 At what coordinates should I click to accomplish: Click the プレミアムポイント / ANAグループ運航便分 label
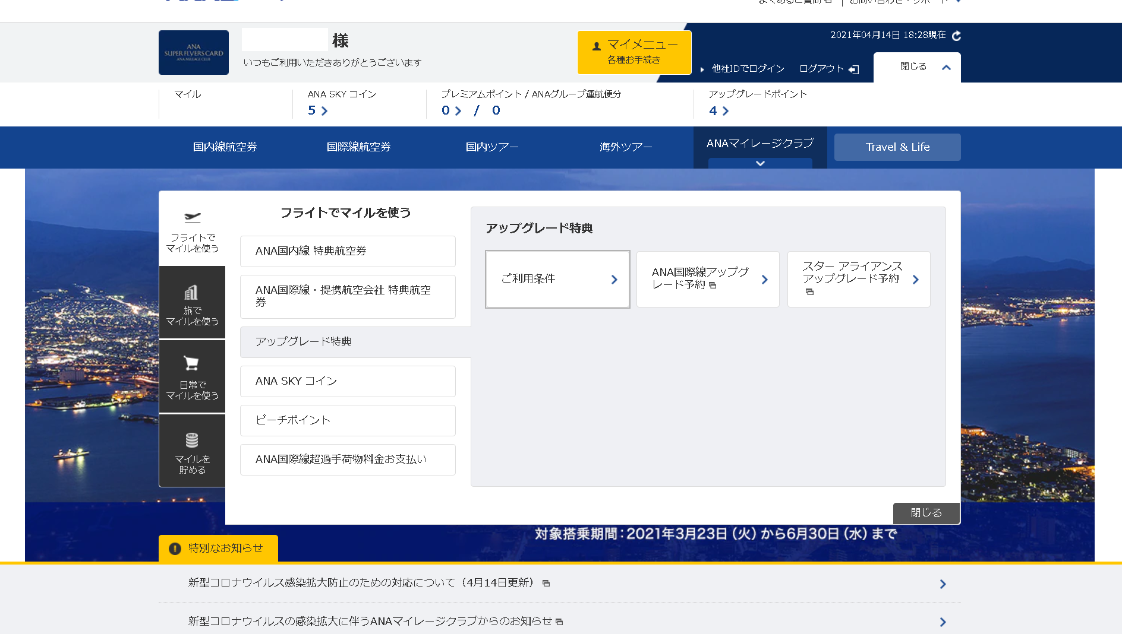tap(531, 94)
